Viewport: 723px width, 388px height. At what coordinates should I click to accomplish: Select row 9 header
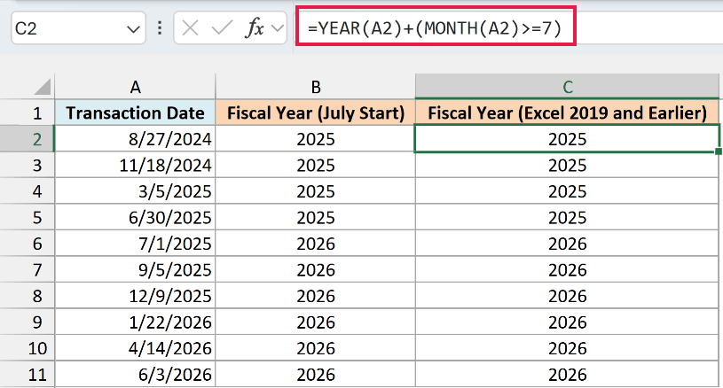(28, 322)
